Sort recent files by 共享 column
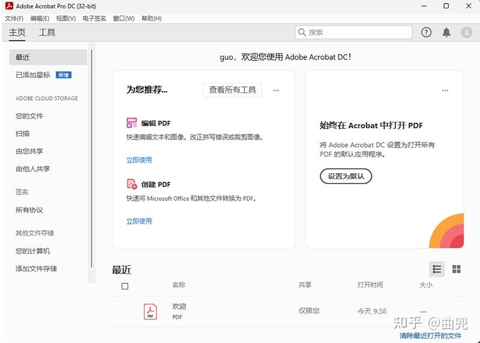Image resolution: width=480 pixels, height=343 pixels. (305, 285)
